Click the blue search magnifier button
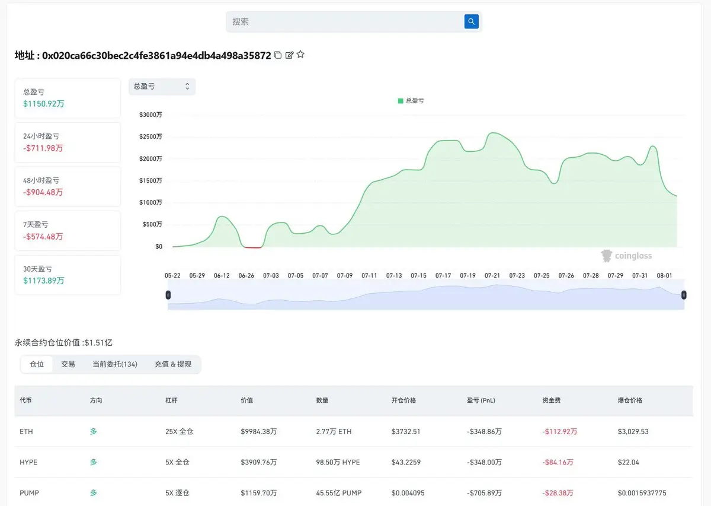711x506 pixels. [471, 21]
